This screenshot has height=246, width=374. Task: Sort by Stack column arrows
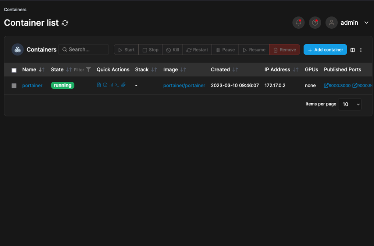pyautogui.click(x=154, y=70)
